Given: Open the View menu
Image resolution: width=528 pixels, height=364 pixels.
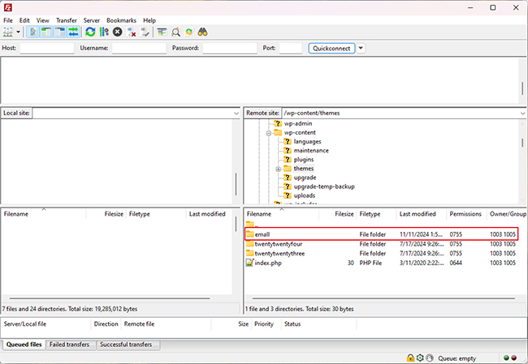Looking at the screenshot, I should 43,20.
